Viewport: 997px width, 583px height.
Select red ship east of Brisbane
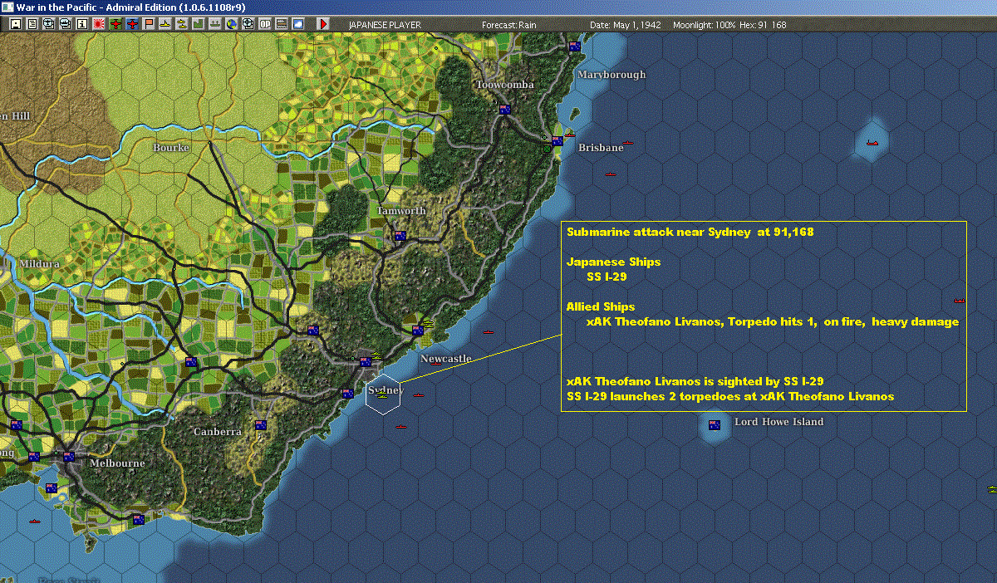[628, 143]
